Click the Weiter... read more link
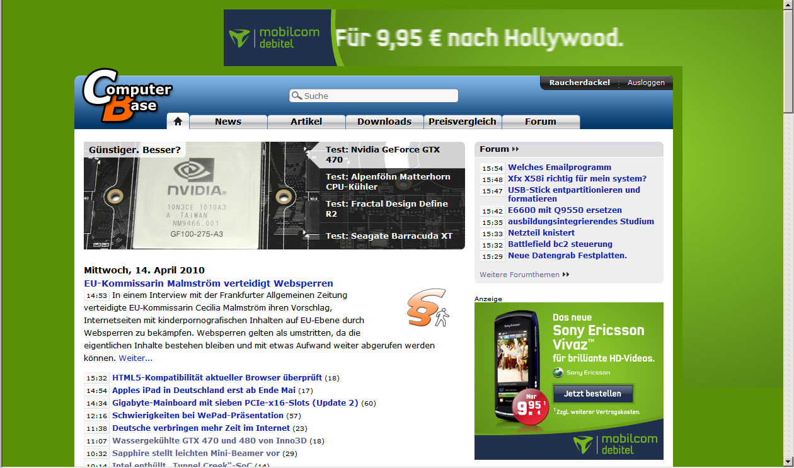This screenshot has height=468, width=794. tap(135, 358)
